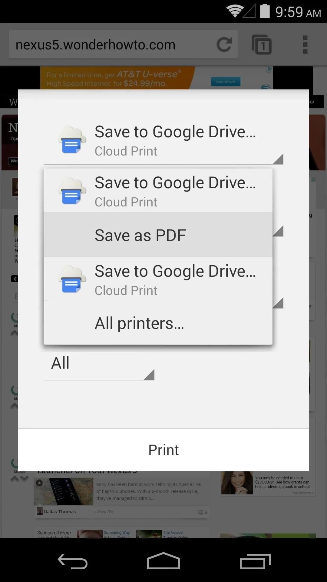Open the All printers… option
The width and height of the screenshot is (327, 582).
click(x=158, y=323)
